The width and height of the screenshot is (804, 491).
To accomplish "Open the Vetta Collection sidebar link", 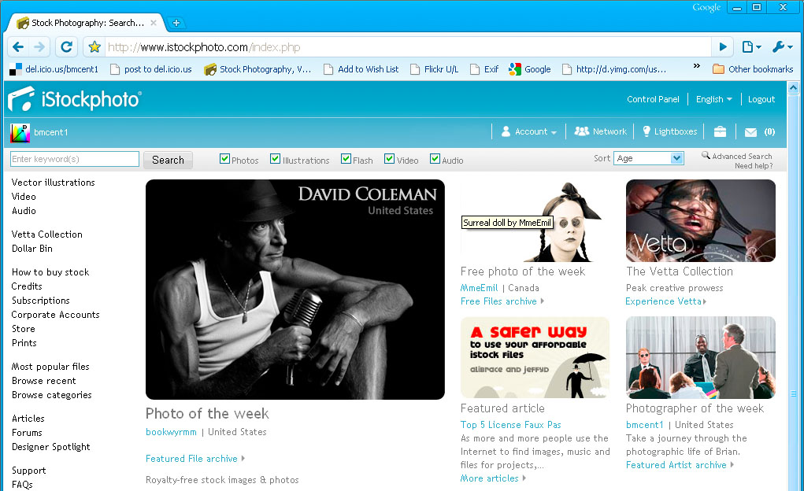I will click(x=46, y=234).
